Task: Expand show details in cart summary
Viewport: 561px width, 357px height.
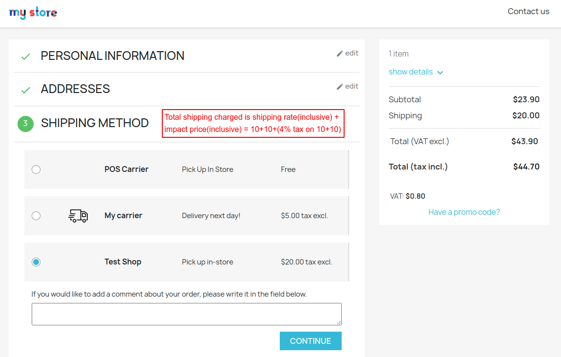Action: 410,72
